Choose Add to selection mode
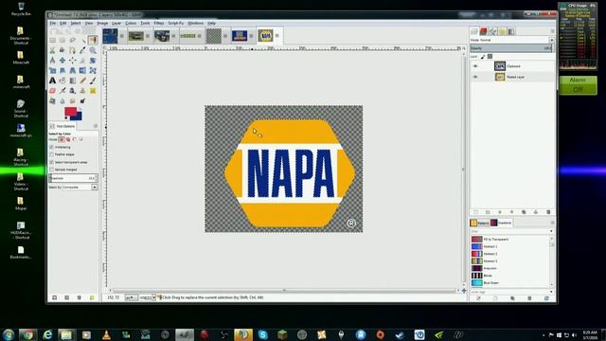 pos(68,139)
